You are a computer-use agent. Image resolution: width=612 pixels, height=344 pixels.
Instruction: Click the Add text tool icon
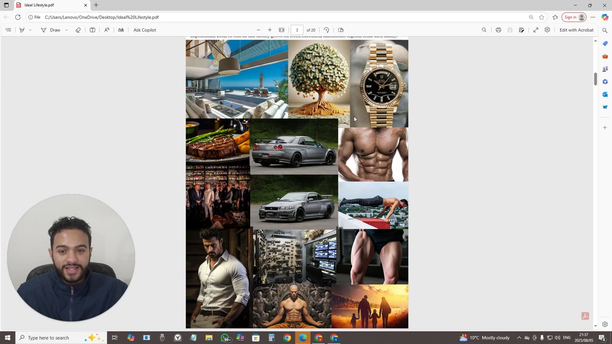[92, 30]
